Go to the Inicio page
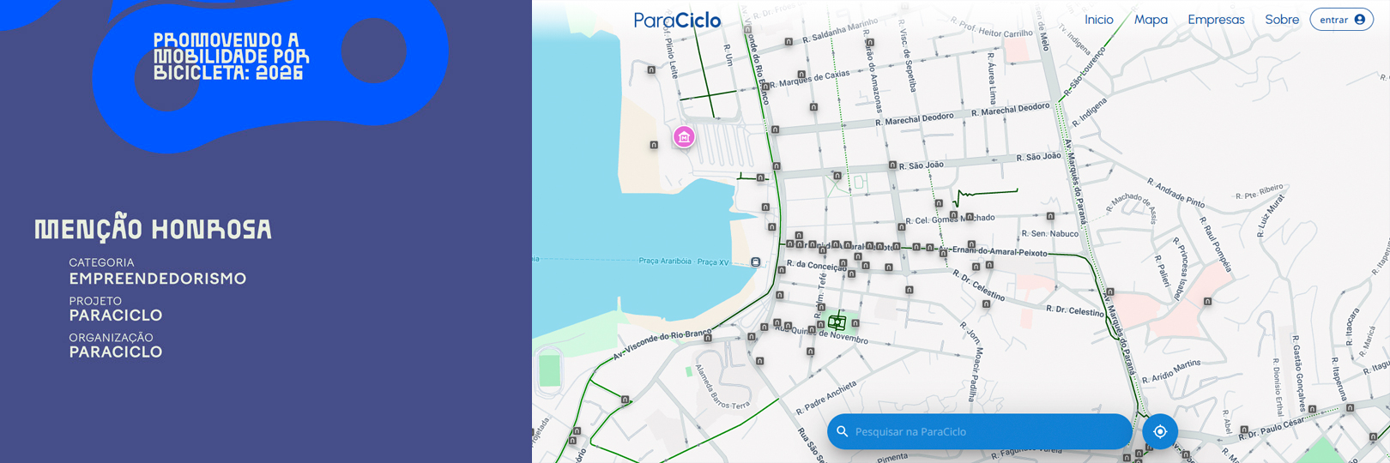This screenshot has height=463, width=1390. 1098,20
